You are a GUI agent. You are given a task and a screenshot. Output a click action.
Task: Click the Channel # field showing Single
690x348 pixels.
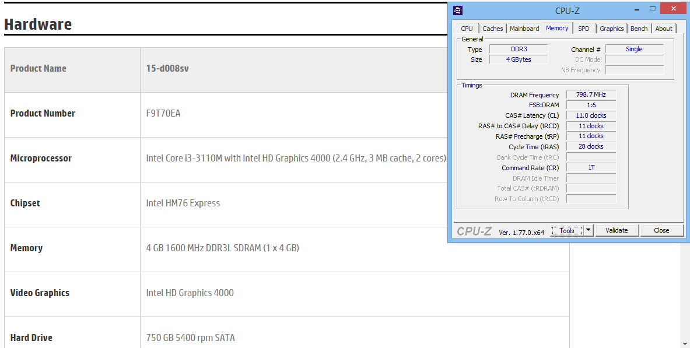(634, 50)
